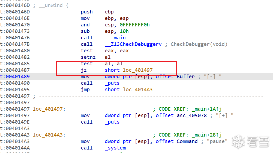Click the _main+1A cross reference
This screenshot has height=153, width=273.
[207, 109]
